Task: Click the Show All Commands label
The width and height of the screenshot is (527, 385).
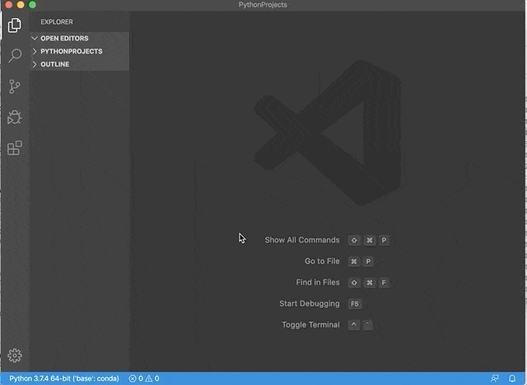Action: coord(302,240)
